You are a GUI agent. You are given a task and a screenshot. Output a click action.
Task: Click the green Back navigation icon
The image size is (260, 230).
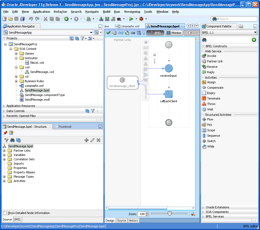tap(66, 19)
